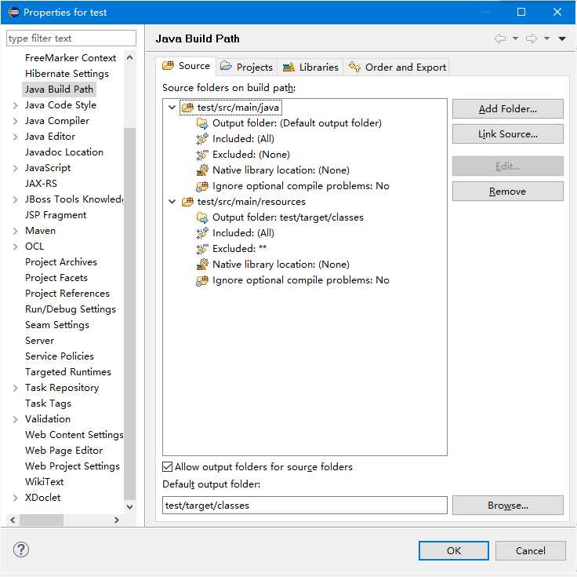
Task: Click the help question mark icon
Action: pos(21,550)
